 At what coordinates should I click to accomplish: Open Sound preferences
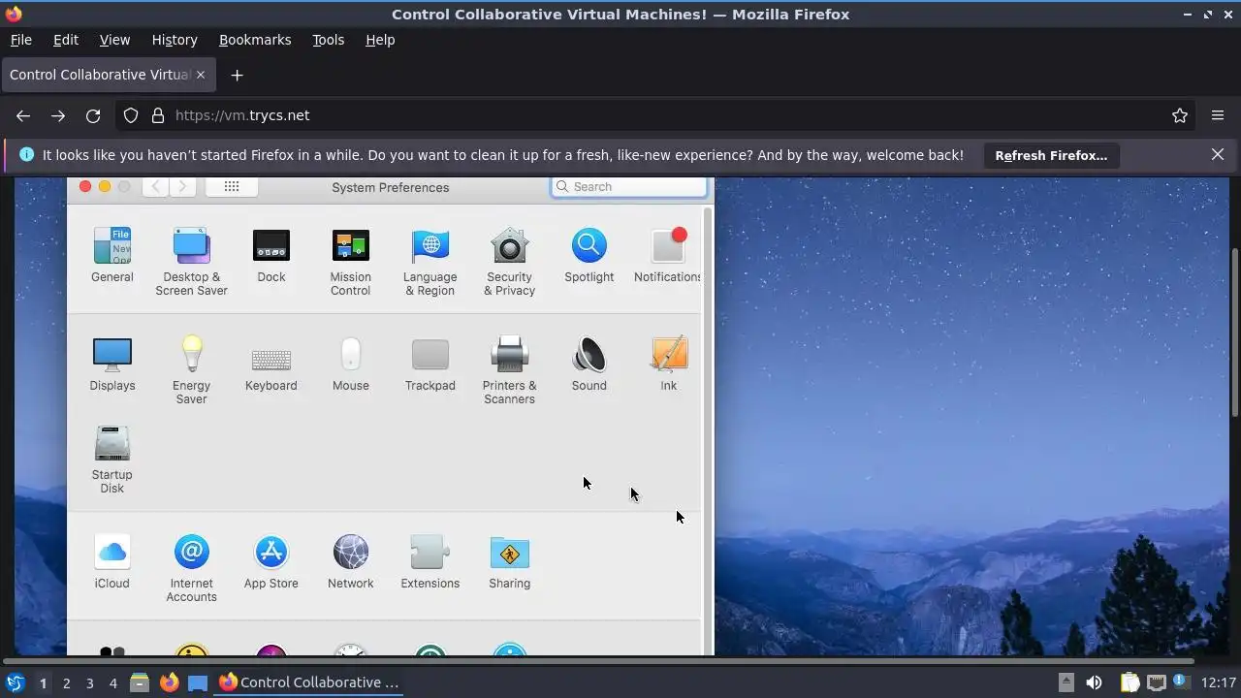589,364
